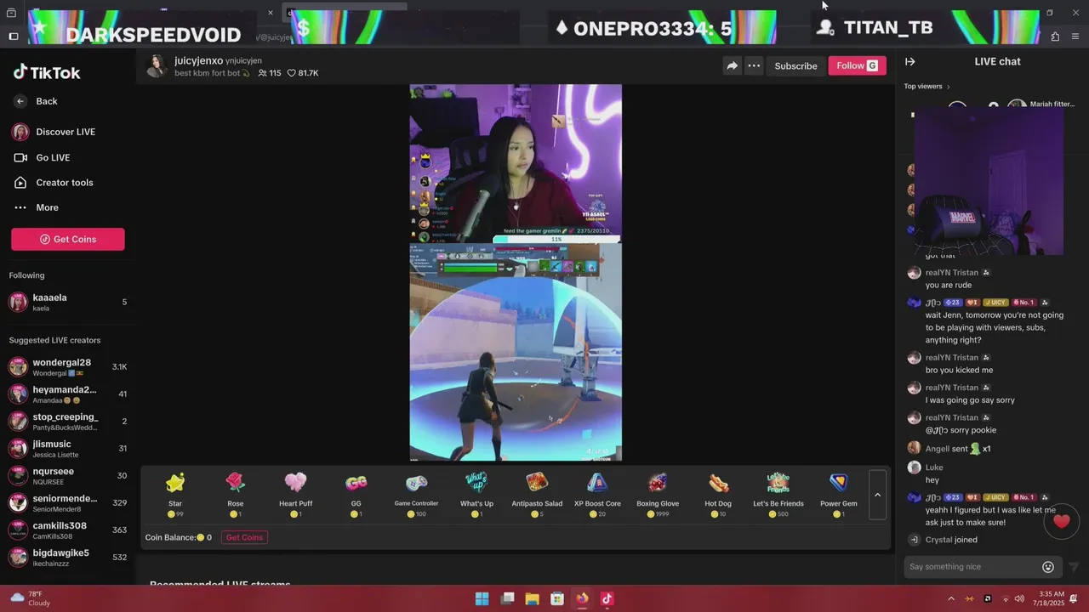Open suggested creator heyamanda2

pos(68,394)
